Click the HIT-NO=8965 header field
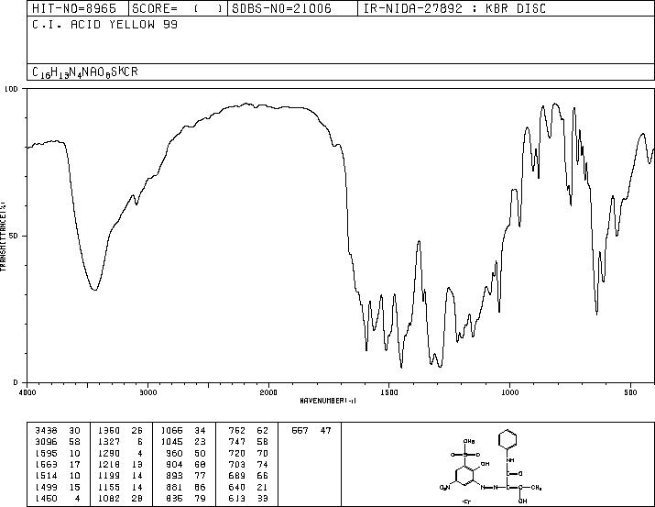The image size is (655, 507). tap(78, 8)
